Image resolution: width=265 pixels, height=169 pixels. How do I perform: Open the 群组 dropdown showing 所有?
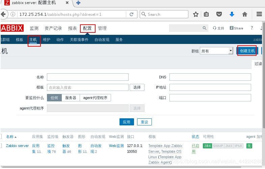(x=216, y=51)
